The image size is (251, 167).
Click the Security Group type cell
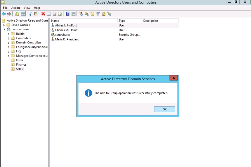[129, 34]
